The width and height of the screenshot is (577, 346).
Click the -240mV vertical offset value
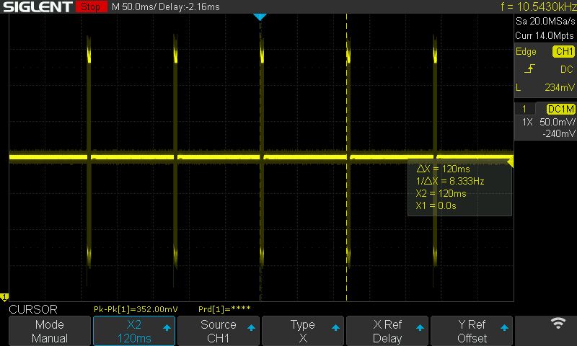(558, 133)
